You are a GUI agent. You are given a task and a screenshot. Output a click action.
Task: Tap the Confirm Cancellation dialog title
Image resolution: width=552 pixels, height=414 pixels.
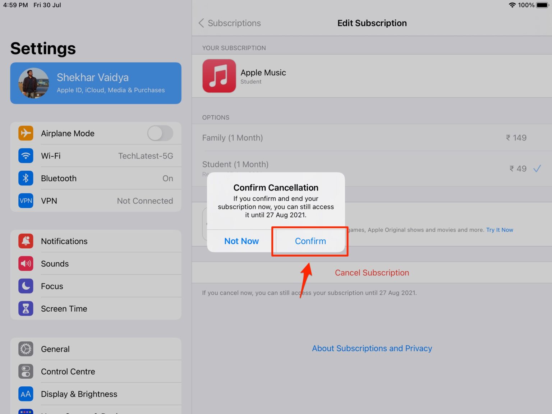click(276, 188)
